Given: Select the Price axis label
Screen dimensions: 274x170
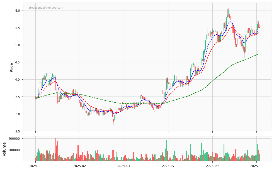Looking at the screenshot, I should [x=11, y=67].
